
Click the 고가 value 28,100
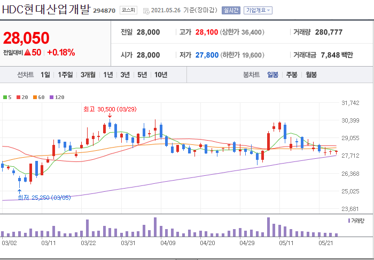(207, 32)
